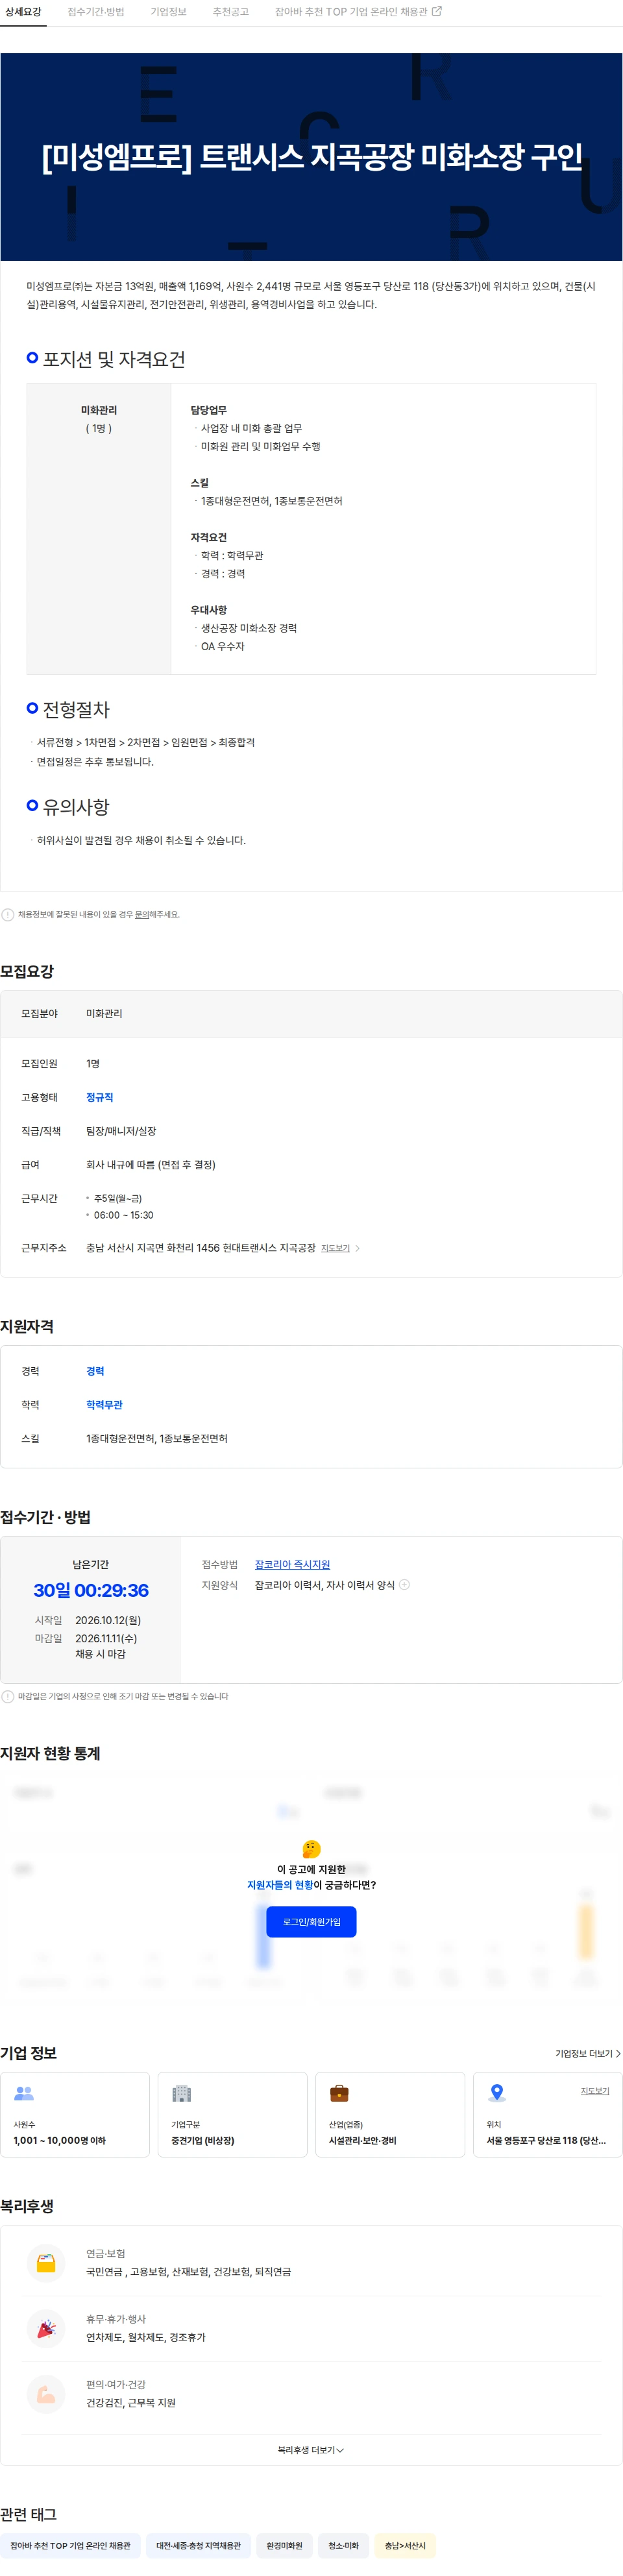Click the 연금·보험 benefit icon
This screenshot has height=2576, width=623.
click(x=46, y=2264)
